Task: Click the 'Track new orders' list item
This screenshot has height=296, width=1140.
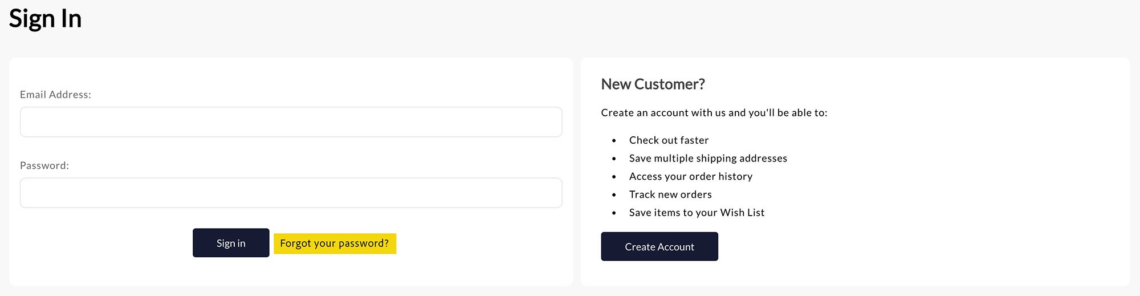Action: coord(670,194)
